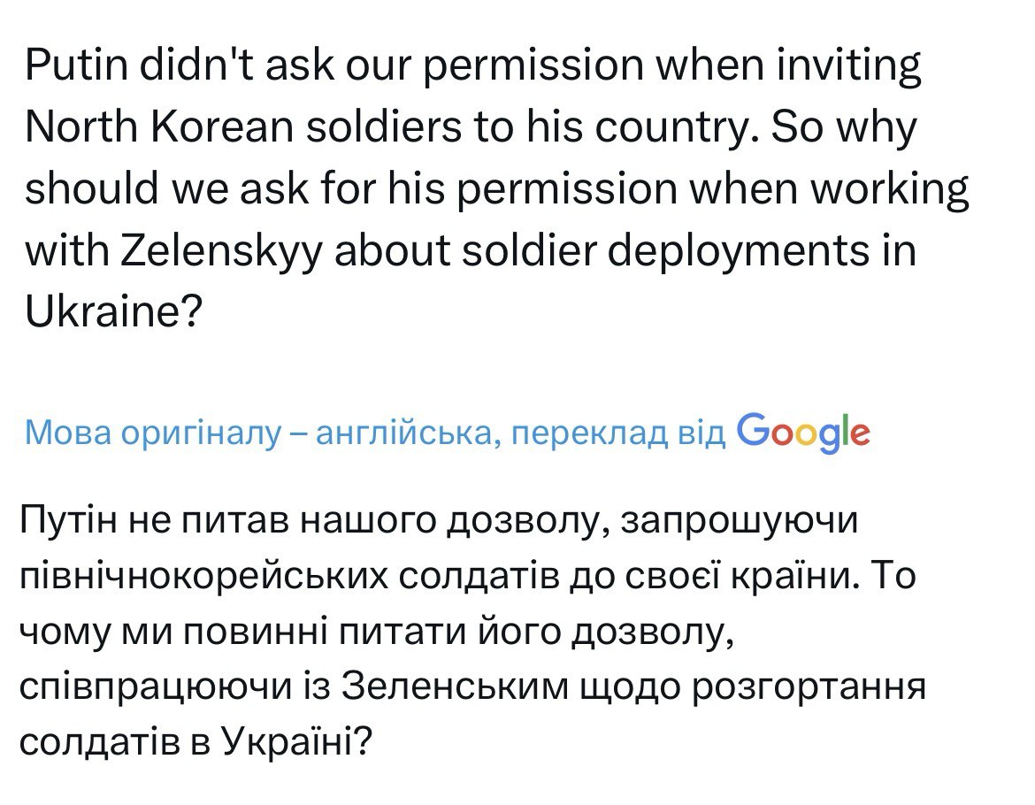1035x805 pixels.
Task: Click the Google logo in translation attribution
Action: point(803,433)
